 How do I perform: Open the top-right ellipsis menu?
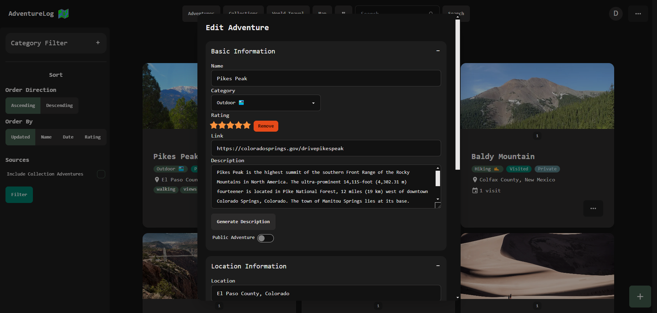coord(638,14)
